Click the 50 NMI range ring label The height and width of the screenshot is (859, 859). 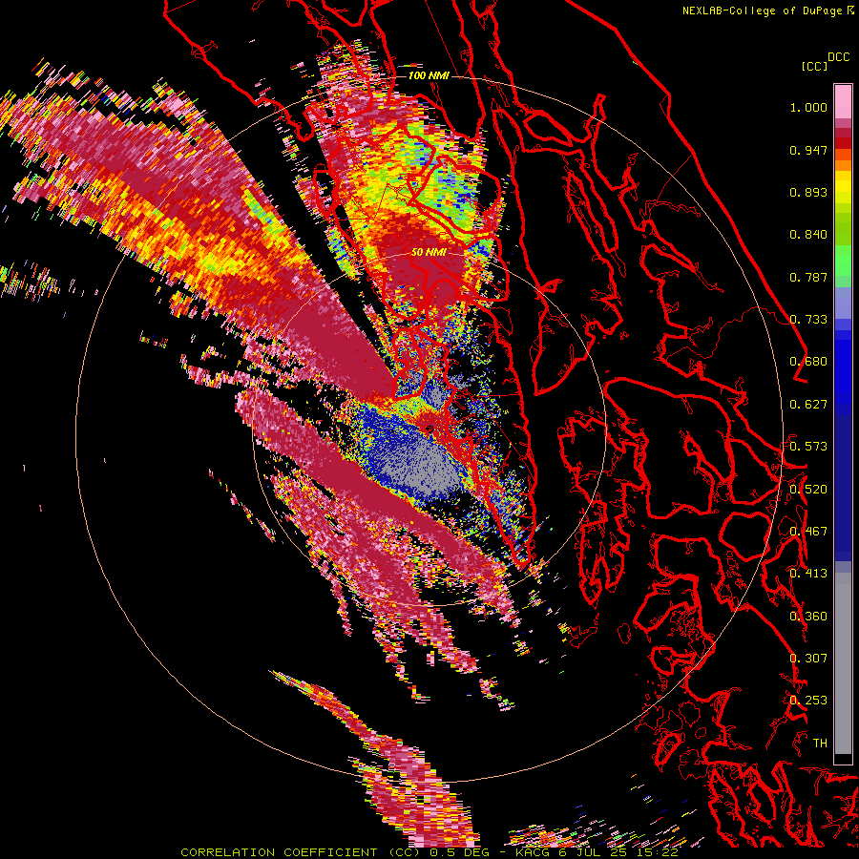[x=429, y=253]
